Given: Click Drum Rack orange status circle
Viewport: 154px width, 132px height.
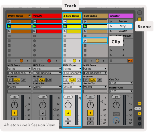Looking at the screenshot, I should 21,61.
